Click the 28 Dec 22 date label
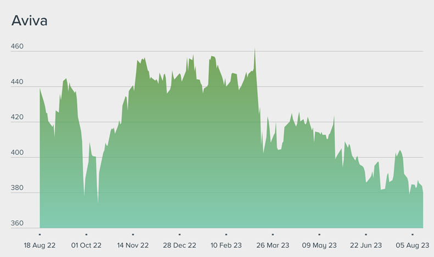This screenshot has height=257, width=434. coord(180,245)
